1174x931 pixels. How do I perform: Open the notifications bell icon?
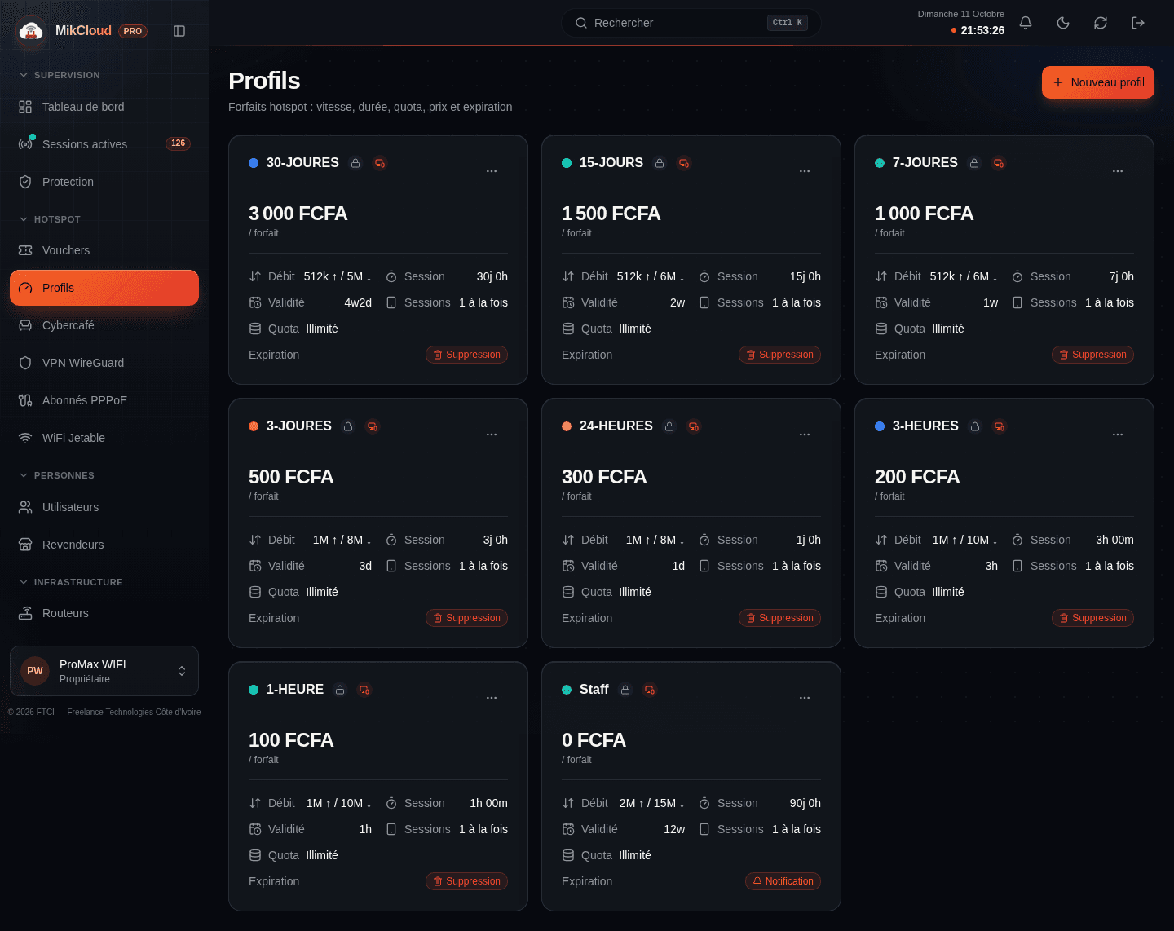[x=1026, y=23]
